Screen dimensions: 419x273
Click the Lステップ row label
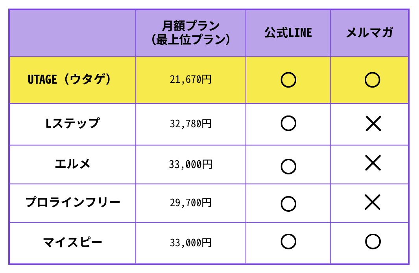point(72,123)
